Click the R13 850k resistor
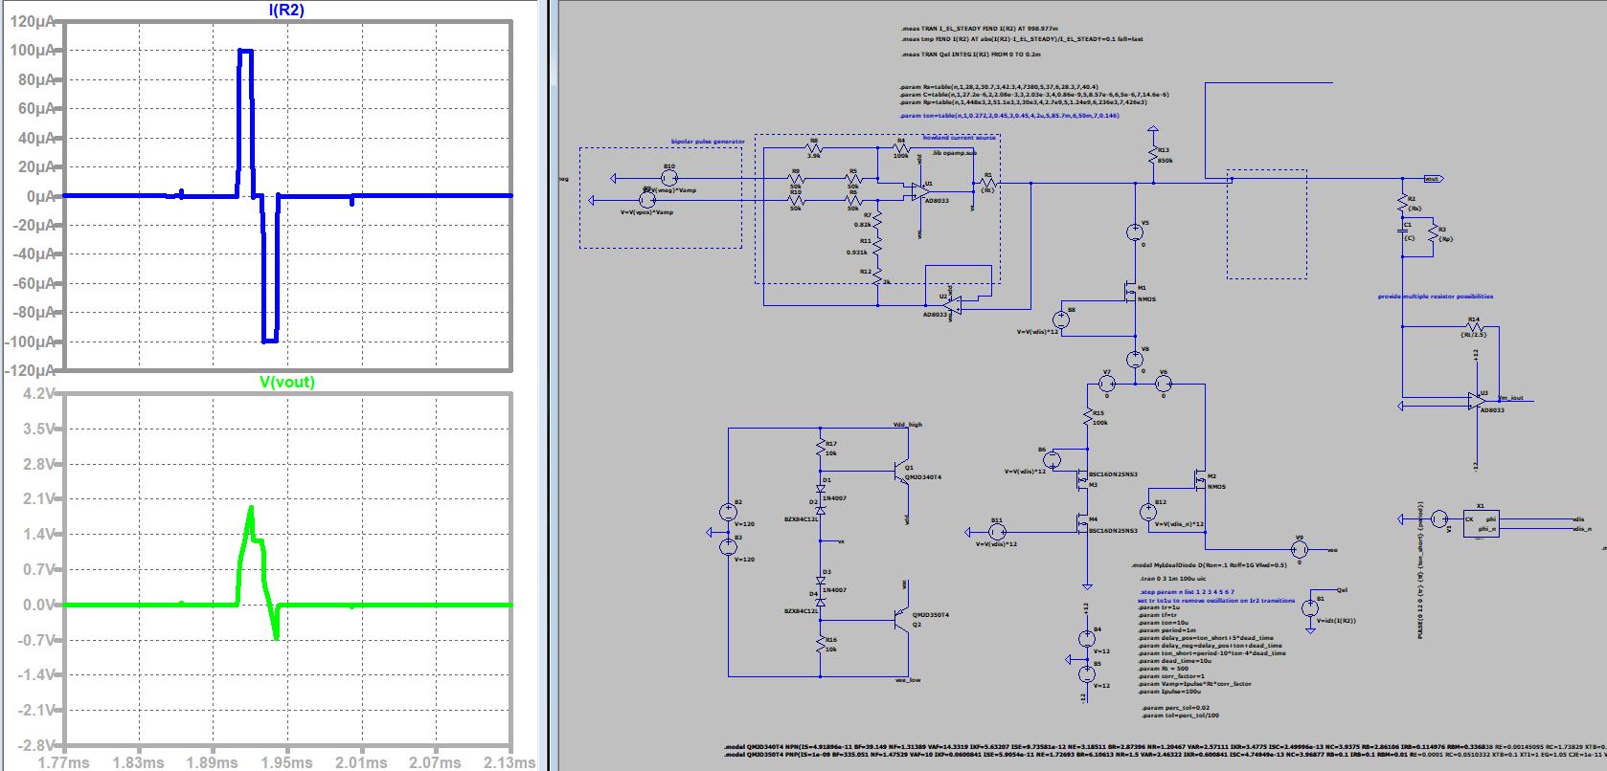This screenshot has width=1607, height=771. (1153, 155)
